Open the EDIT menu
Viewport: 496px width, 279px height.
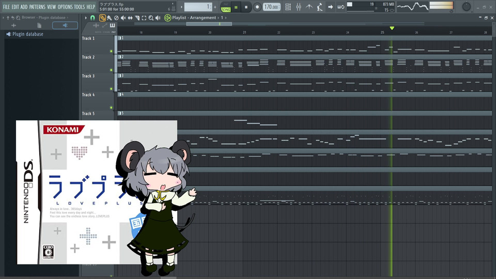coord(15,7)
